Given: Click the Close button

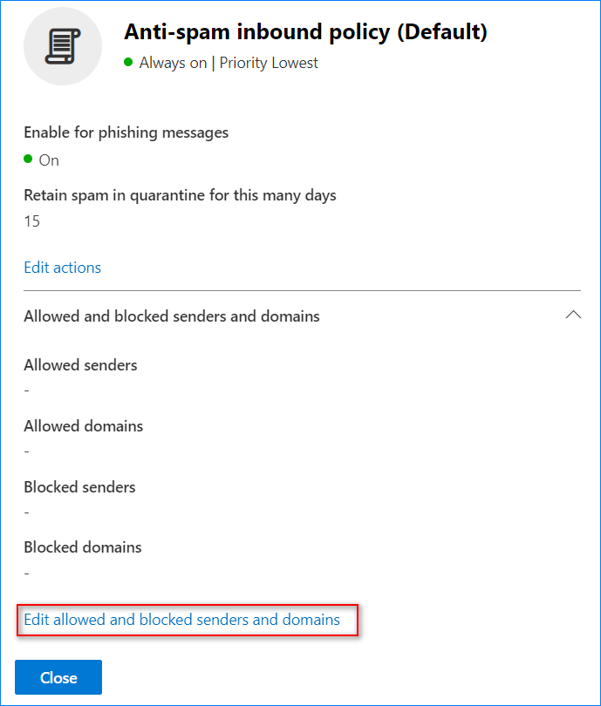Looking at the screenshot, I should coord(58,677).
